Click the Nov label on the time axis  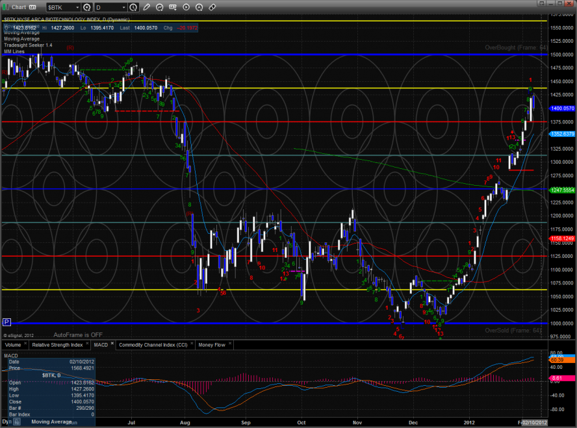pos(357,423)
